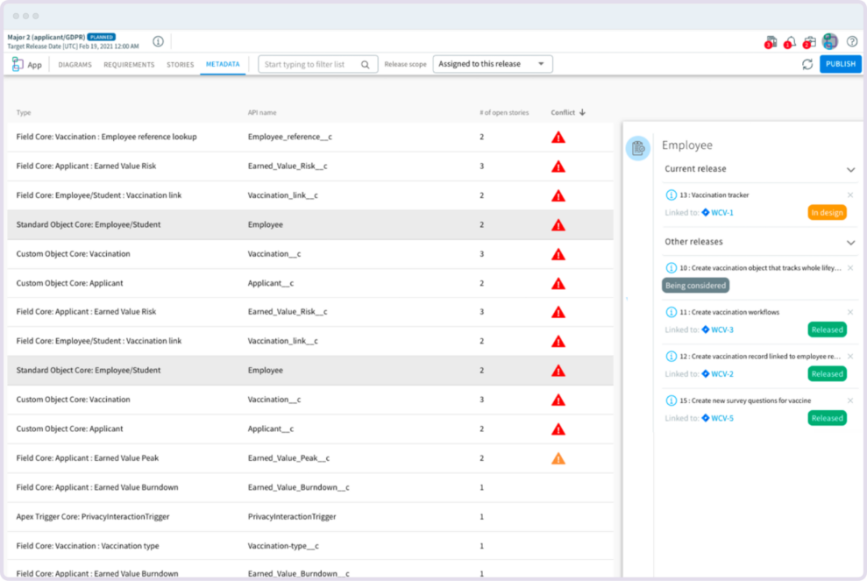Click the Publish button
867x581 pixels.
tap(840, 64)
